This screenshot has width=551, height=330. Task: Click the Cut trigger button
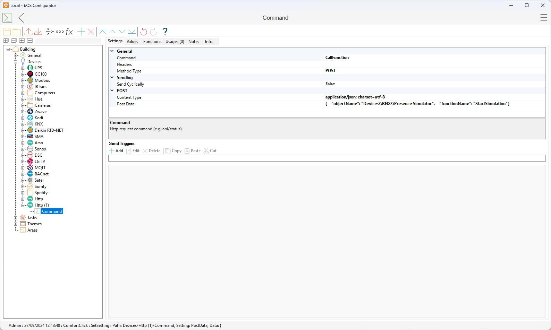210,151
